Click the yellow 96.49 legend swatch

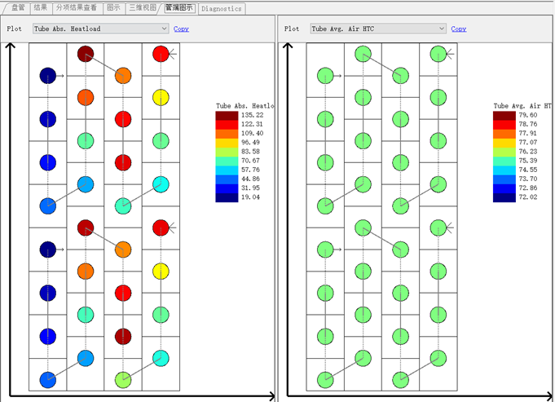[227, 143]
